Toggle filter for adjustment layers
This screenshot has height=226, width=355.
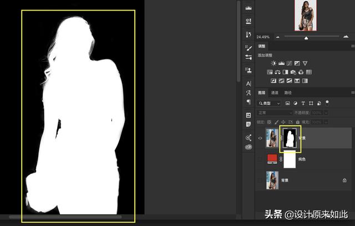295,103
